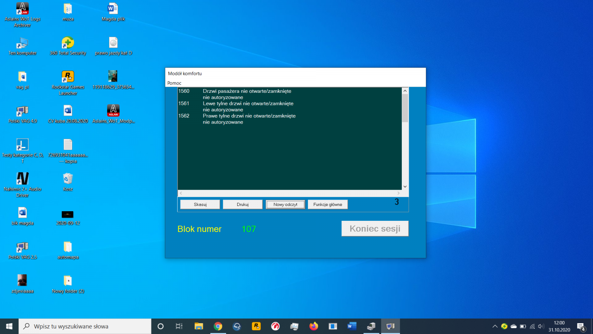Image resolution: width=593 pixels, height=334 pixels.
Task: Select the 360 Total Security desktop shortcut
Action: tap(68, 46)
